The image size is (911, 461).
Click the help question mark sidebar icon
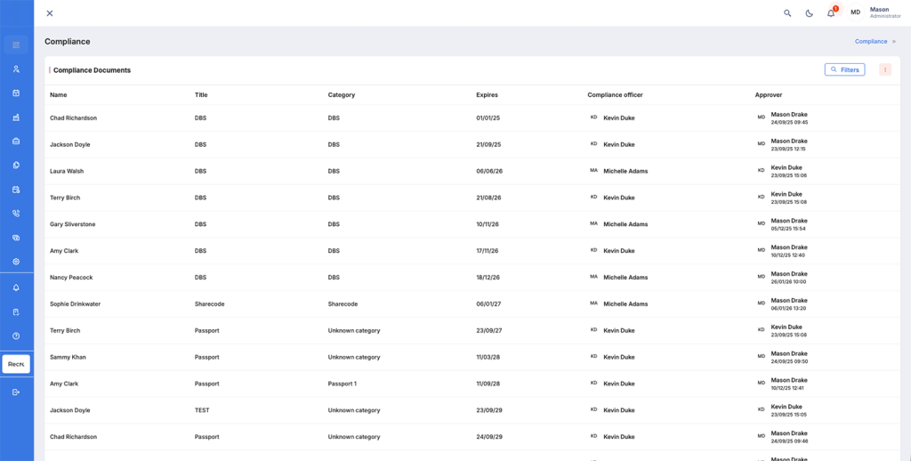(16, 336)
